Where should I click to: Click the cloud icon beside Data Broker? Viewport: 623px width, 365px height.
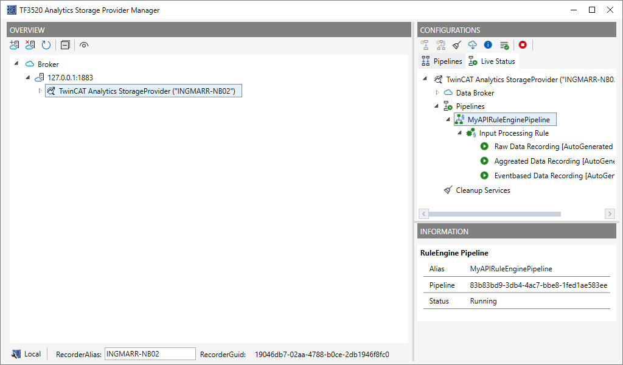(x=448, y=92)
